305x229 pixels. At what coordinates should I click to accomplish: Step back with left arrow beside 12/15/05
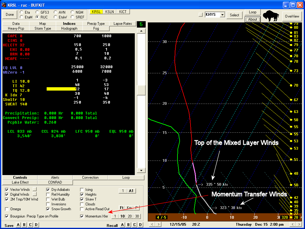click(x=152, y=224)
